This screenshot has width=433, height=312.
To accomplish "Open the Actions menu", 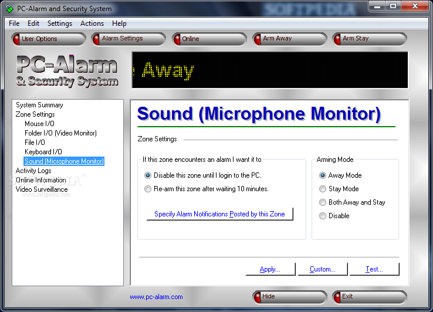I will (92, 23).
